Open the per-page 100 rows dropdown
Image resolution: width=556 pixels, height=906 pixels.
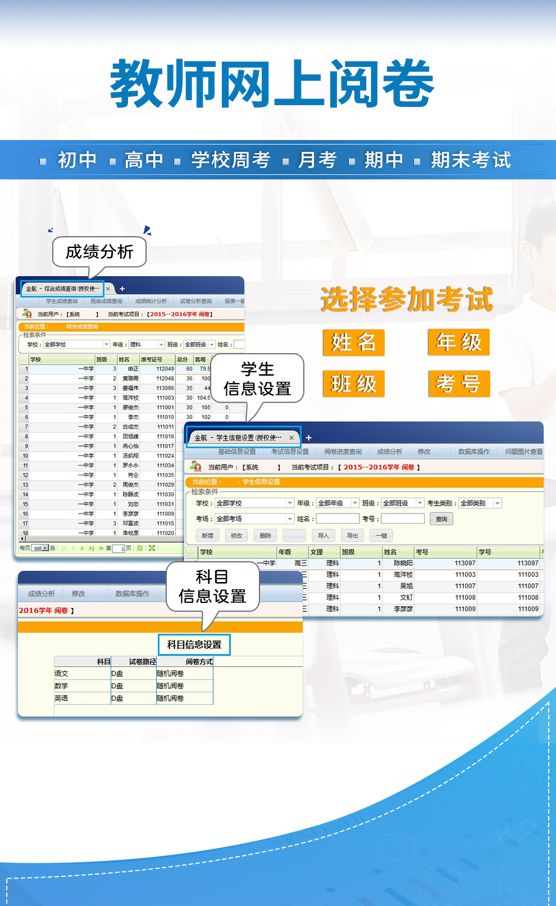point(40,548)
